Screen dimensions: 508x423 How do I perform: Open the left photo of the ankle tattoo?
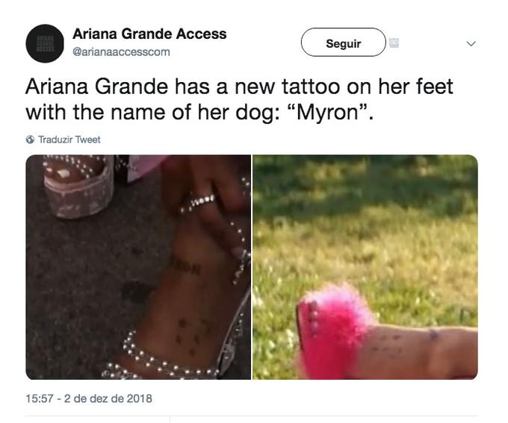[138, 267]
